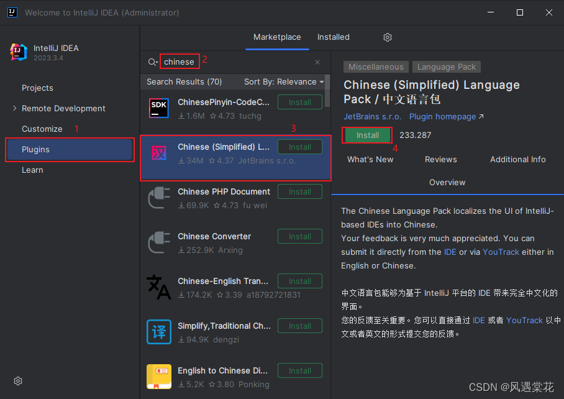Switch to the Marketplace tab
The image size is (564, 399).
(x=277, y=37)
